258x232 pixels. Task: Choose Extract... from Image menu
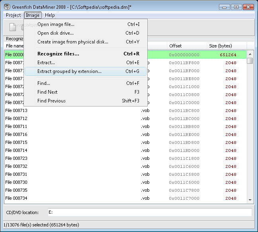86,63
